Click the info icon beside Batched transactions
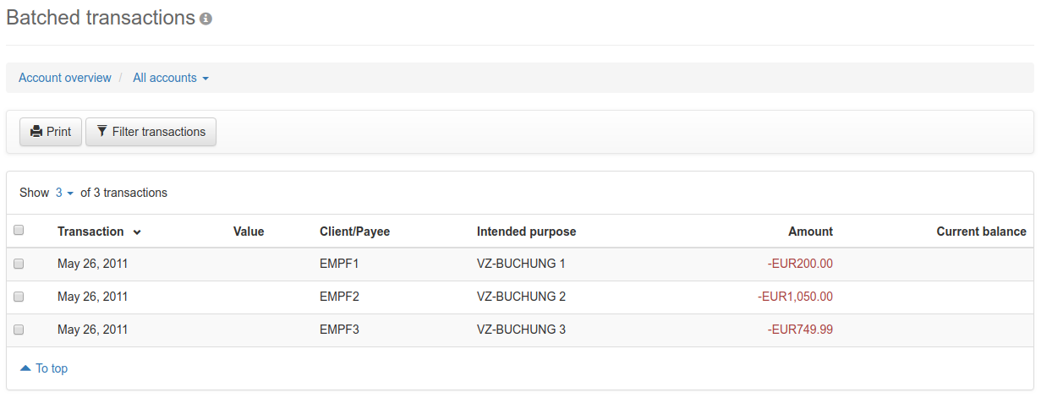The width and height of the screenshot is (1041, 398). click(205, 19)
